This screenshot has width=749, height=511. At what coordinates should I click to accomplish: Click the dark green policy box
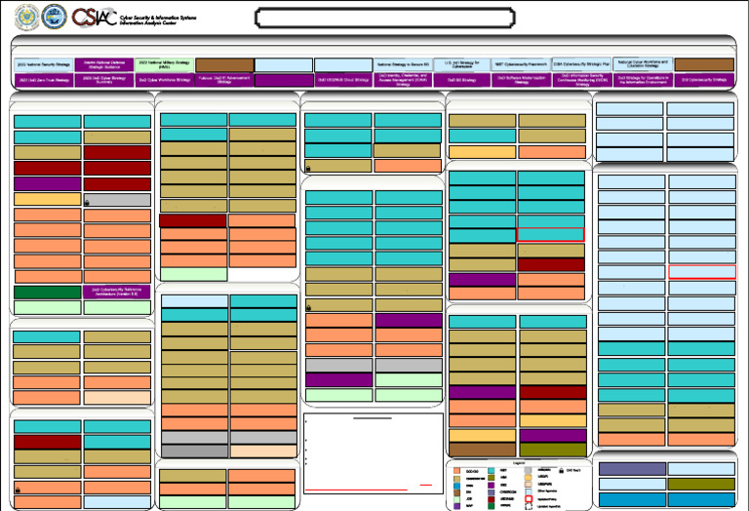47,292
